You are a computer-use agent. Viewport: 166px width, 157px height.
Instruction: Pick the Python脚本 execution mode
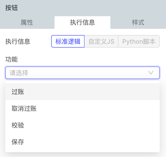139,41
